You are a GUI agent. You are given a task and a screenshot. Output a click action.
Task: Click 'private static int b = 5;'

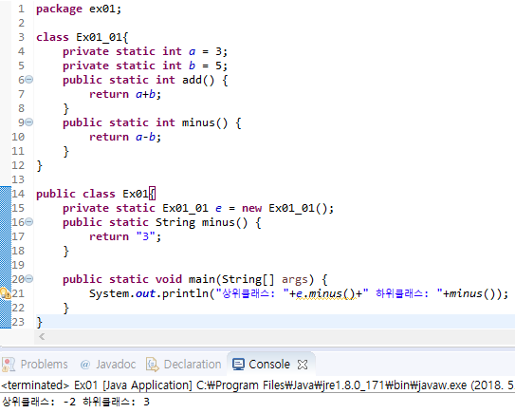145,66
